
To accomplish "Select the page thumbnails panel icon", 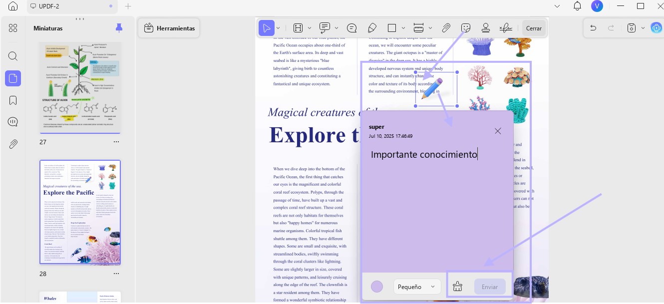I will [13, 78].
